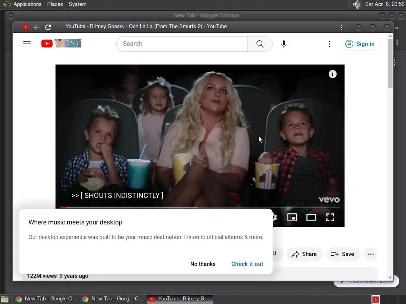Open player settings gear icon
This screenshot has width=406, height=304.
274,217
